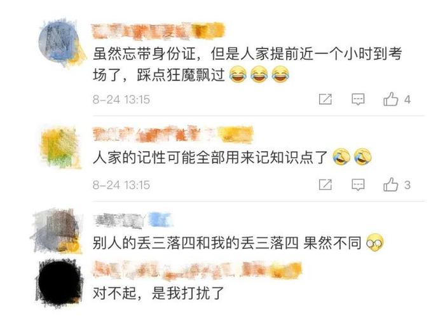Select the comment text mentioning 身份证
The height and width of the screenshot is (325, 445).
[247, 64]
